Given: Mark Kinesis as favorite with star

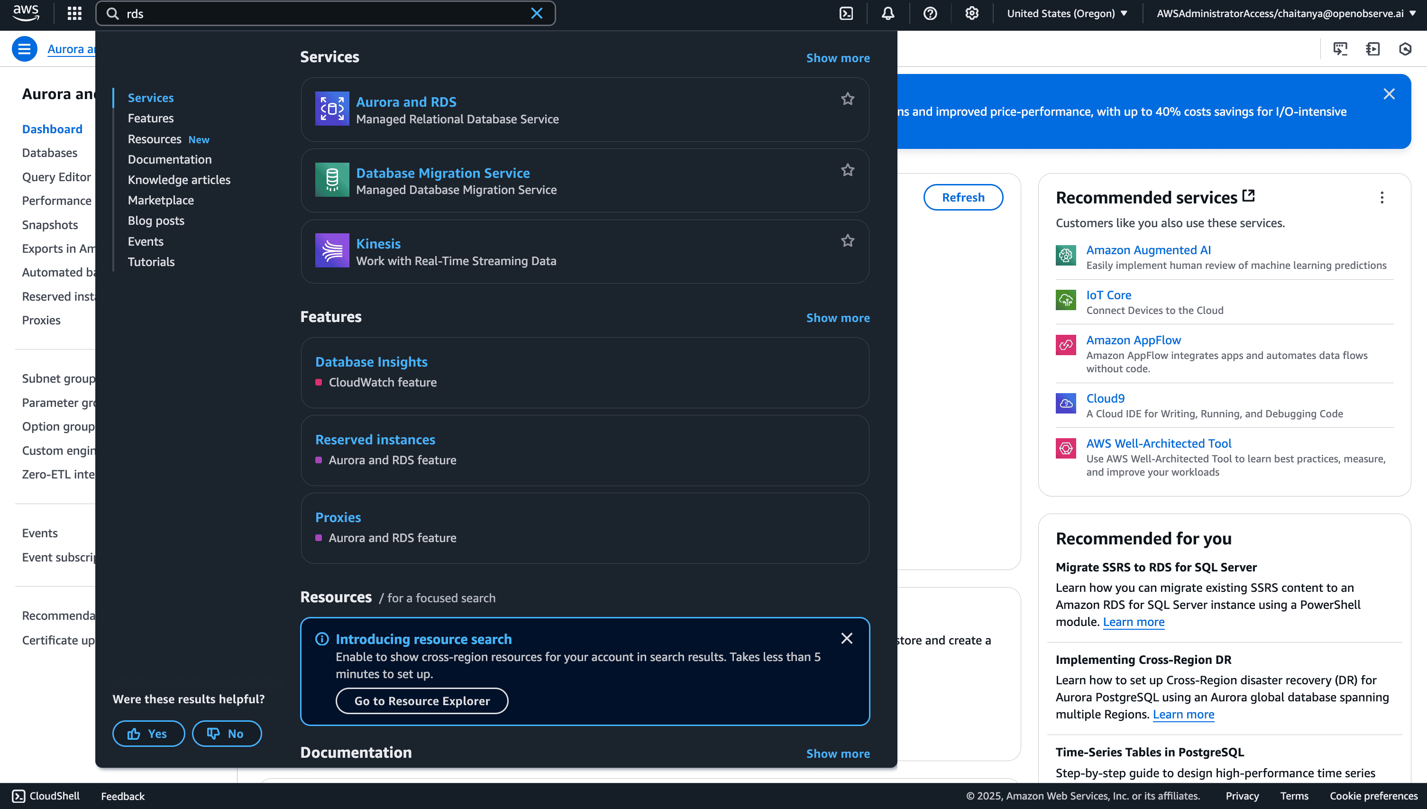Looking at the screenshot, I should point(847,240).
